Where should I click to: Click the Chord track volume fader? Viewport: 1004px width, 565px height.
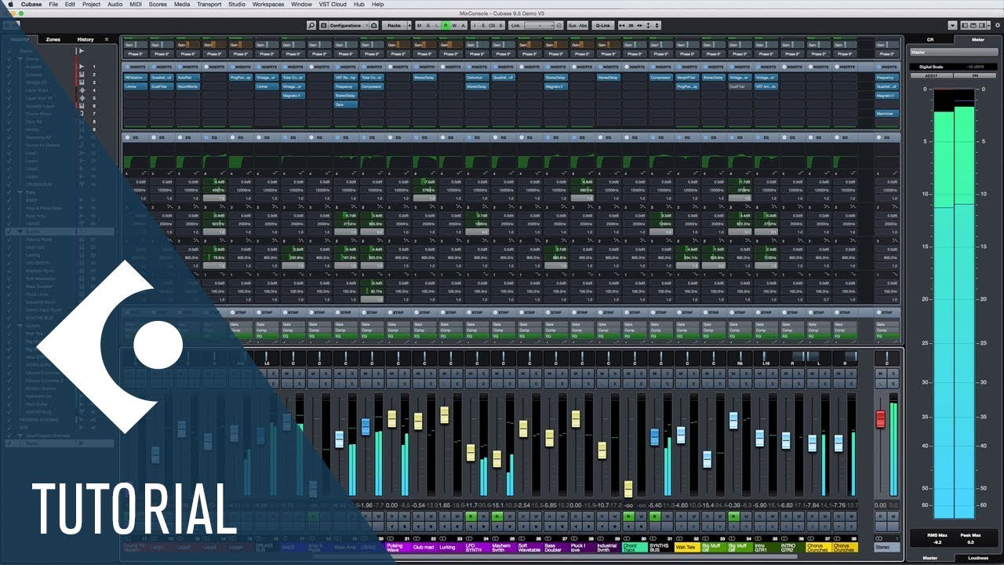[x=628, y=490]
